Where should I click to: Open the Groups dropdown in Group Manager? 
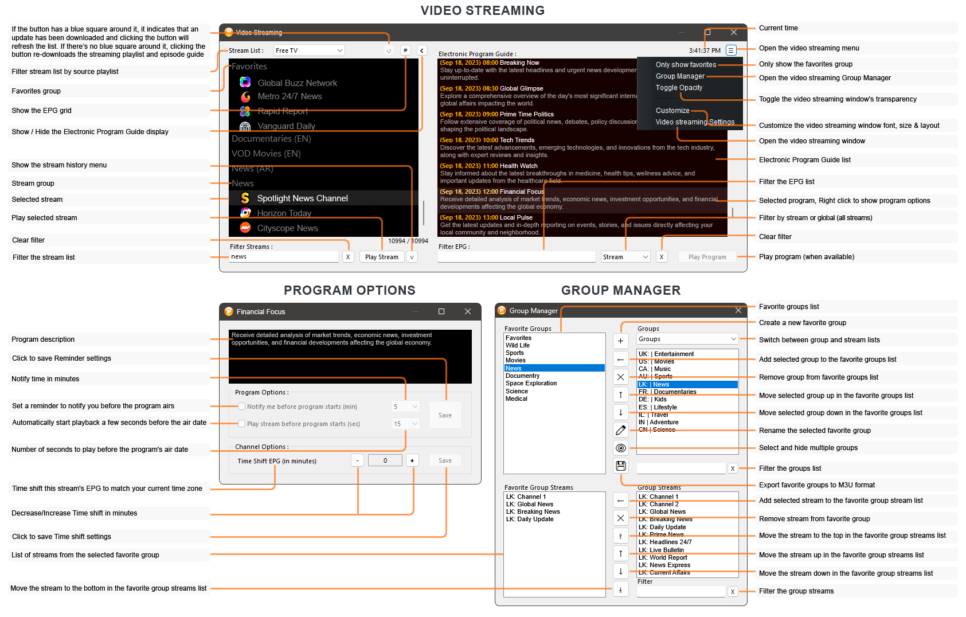[x=687, y=339]
